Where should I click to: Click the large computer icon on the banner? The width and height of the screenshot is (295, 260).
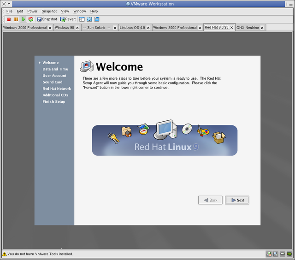click(165, 130)
